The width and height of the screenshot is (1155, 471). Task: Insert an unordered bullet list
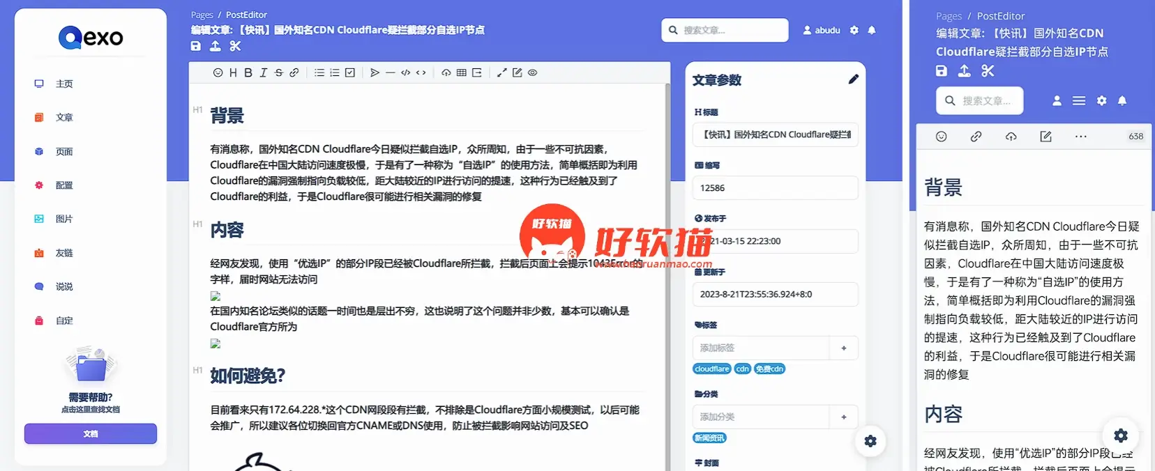pyautogui.click(x=319, y=72)
